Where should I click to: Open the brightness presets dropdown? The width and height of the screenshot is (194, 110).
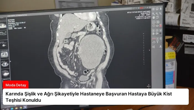click(157, 34)
